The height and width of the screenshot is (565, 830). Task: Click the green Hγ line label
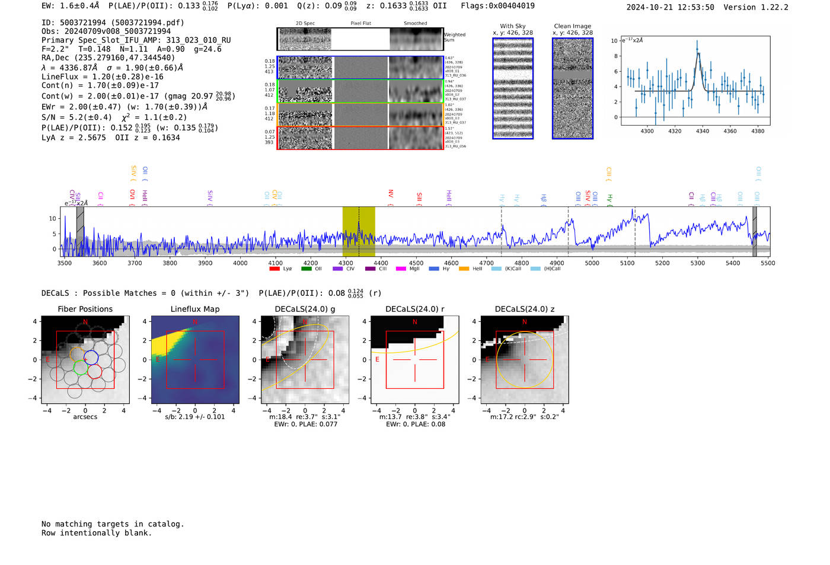[609, 199]
